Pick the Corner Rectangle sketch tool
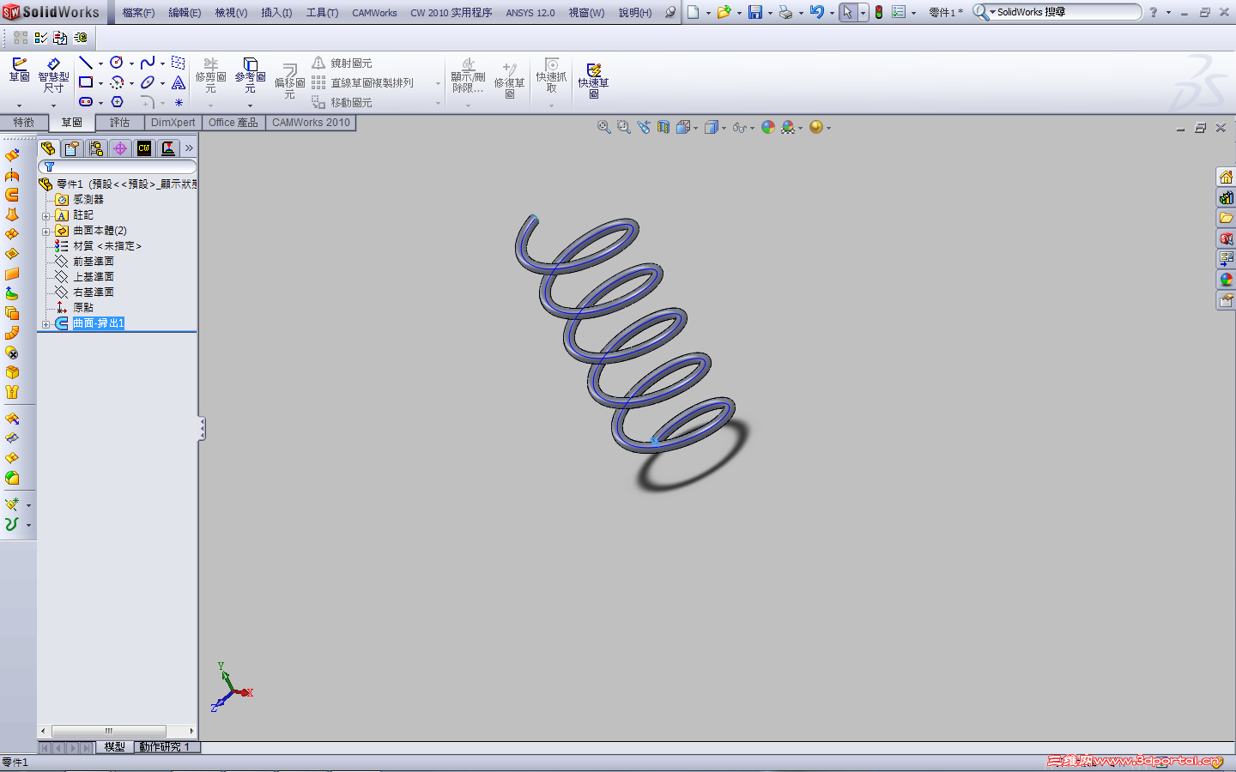Viewport: 1236px width, 772px height. pyautogui.click(x=86, y=82)
